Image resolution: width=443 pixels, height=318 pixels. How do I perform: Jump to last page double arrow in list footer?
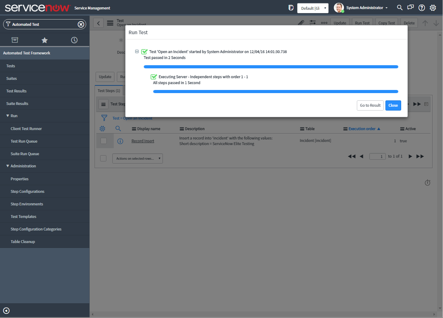(x=420, y=156)
